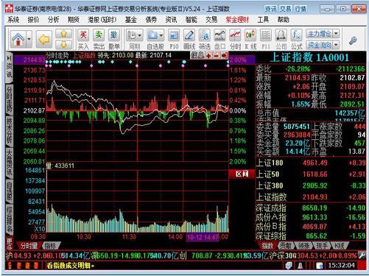Select the 指标 tab below chart

50,245
